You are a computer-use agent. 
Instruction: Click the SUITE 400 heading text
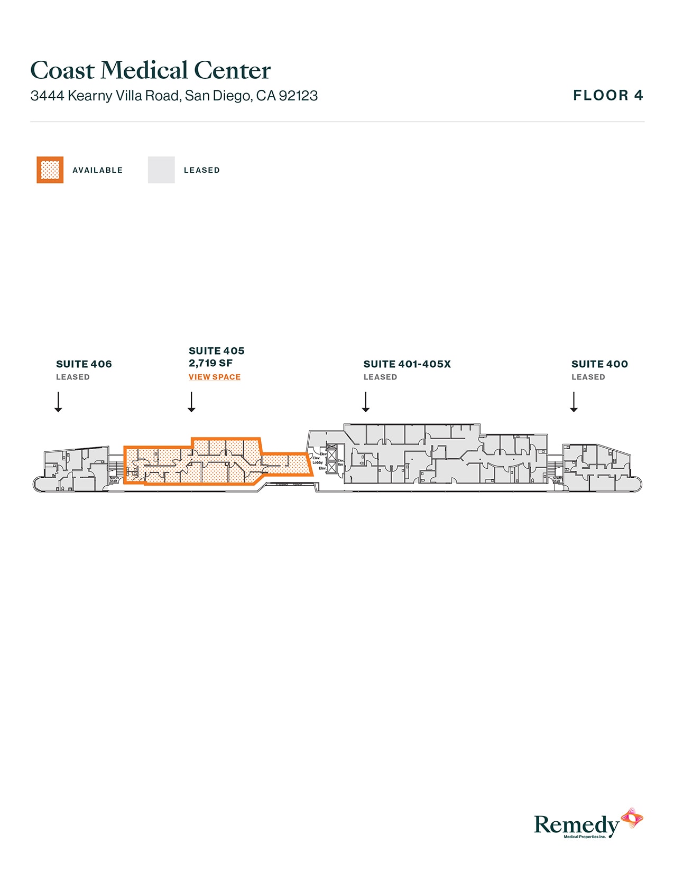point(599,364)
